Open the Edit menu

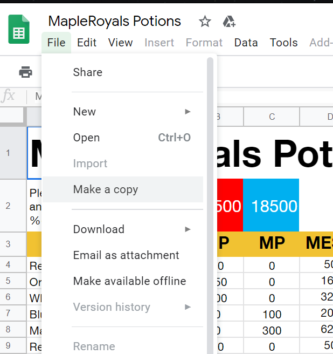(x=87, y=43)
